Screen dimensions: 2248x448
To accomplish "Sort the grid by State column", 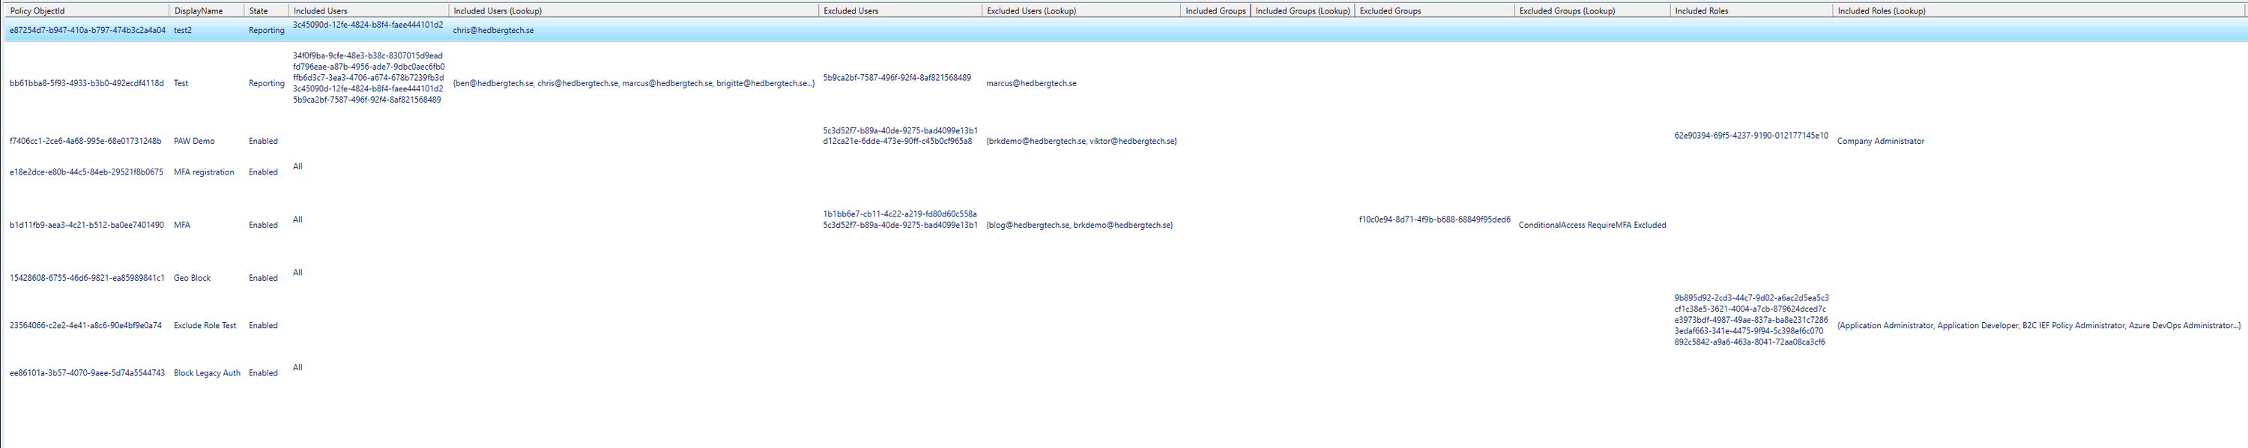I will click(259, 10).
